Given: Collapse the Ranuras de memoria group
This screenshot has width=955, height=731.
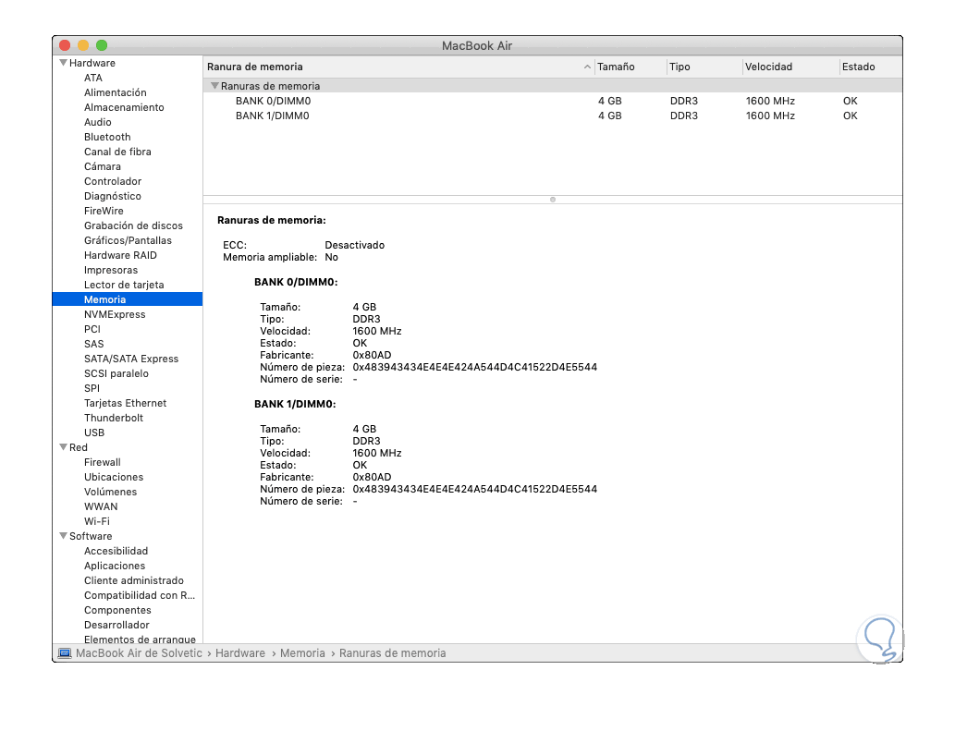Looking at the screenshot, I should 214,86.
